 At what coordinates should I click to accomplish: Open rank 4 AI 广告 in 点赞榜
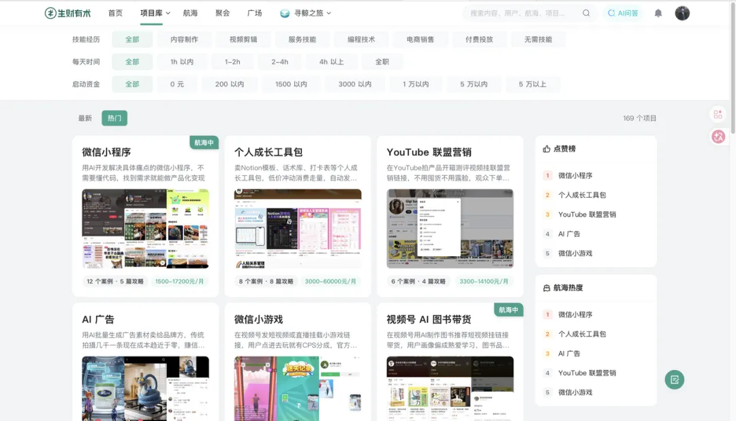point(569,234)
